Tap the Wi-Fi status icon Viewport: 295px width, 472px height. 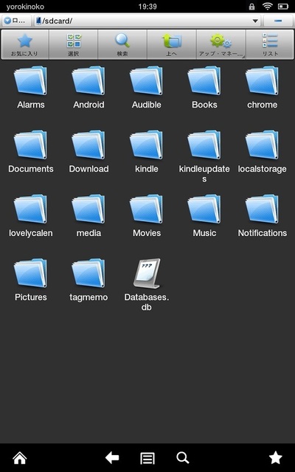[267, 7]
